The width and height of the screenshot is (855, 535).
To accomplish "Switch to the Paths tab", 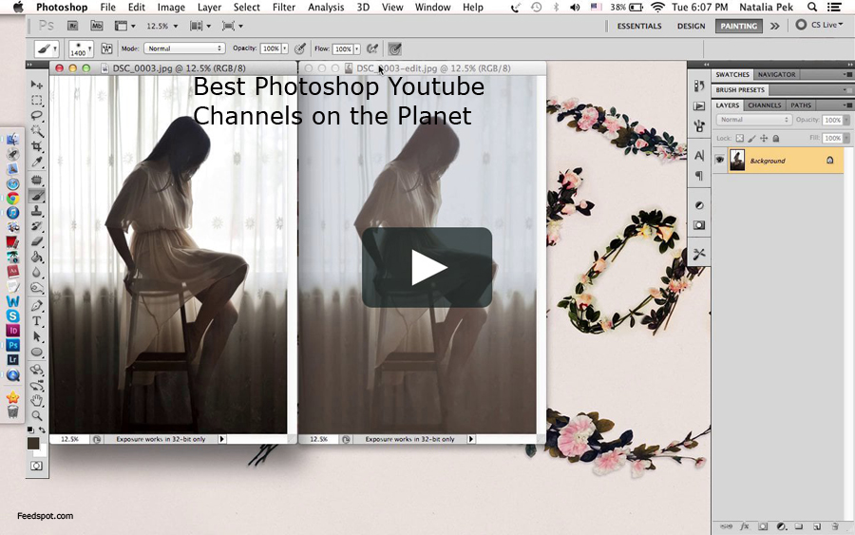I will [801, 105].
